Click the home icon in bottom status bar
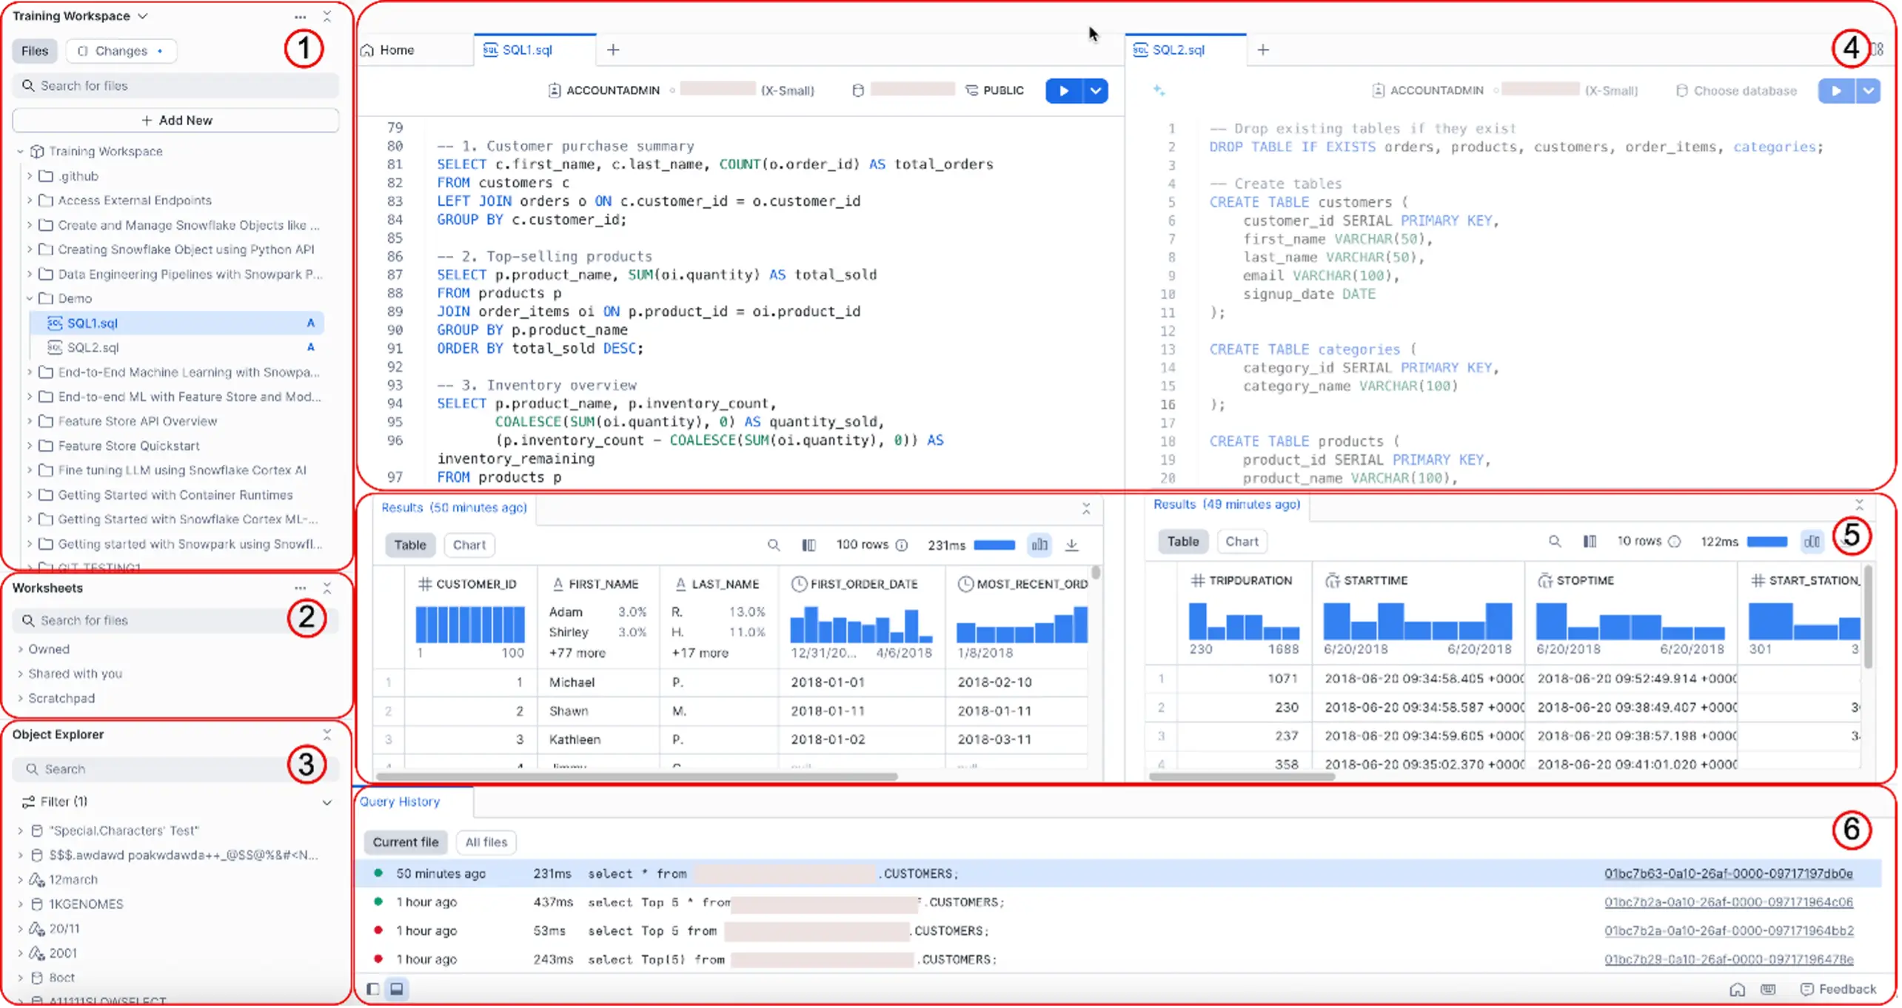The width and height of the screenshot is (1902, 1008). tap(1737, 989)
